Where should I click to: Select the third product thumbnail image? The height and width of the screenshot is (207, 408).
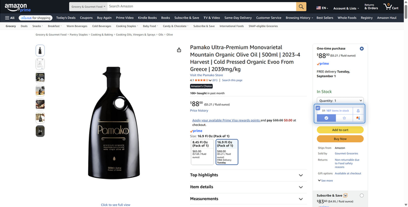[x=40, y=77]
